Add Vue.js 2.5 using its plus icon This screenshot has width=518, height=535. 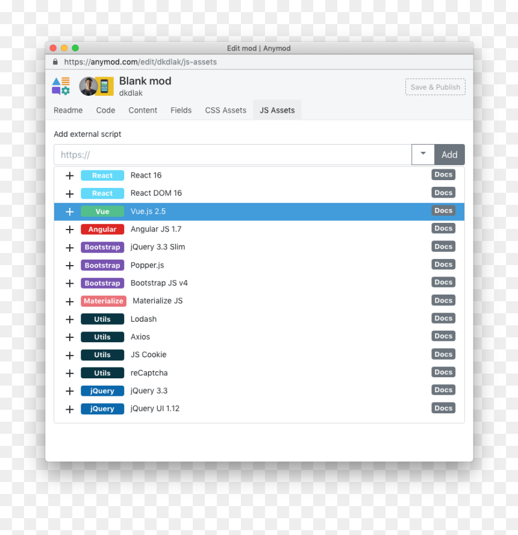tap(69, 211)
